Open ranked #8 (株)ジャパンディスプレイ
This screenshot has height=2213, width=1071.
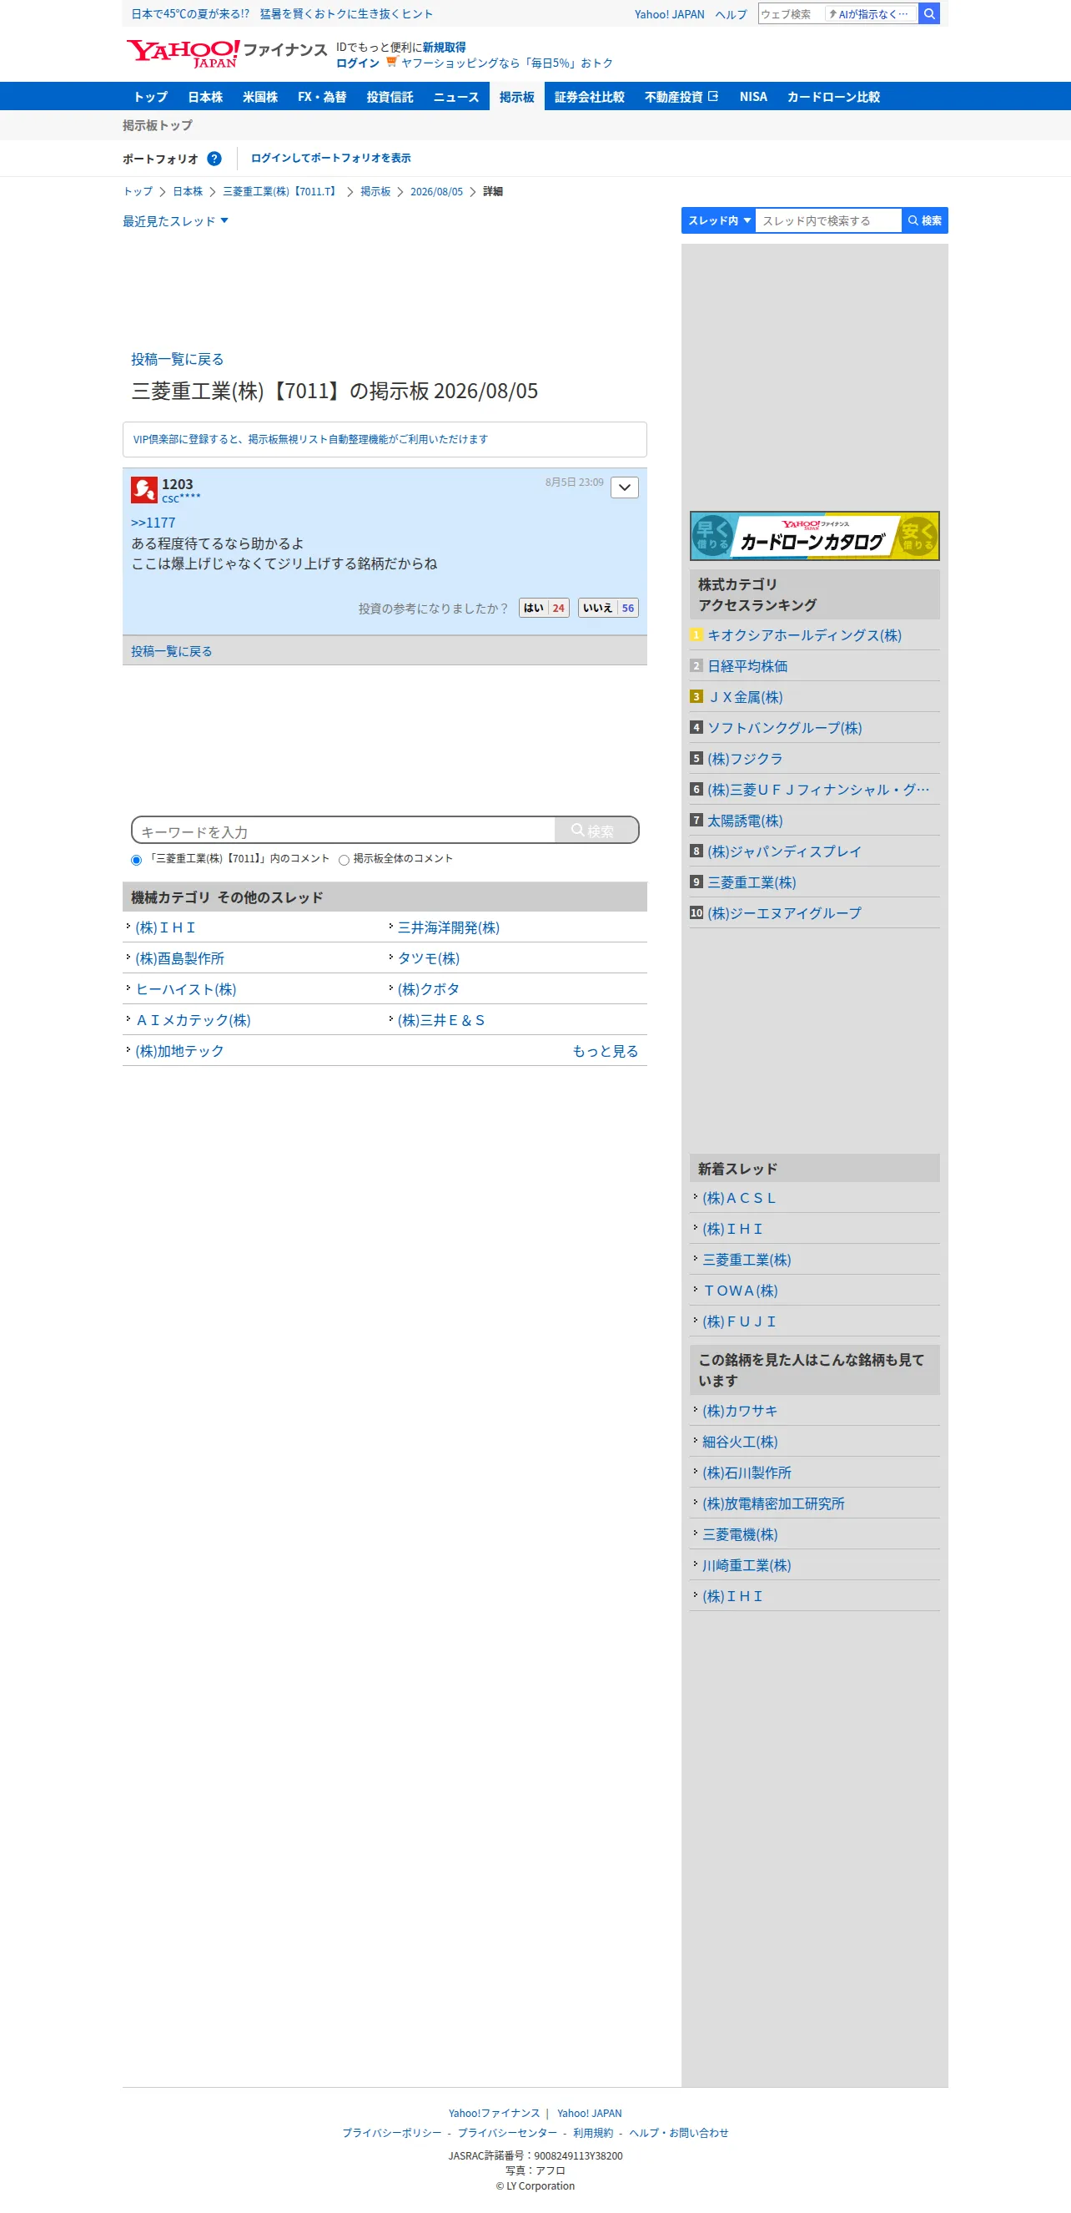coord(784,851)
